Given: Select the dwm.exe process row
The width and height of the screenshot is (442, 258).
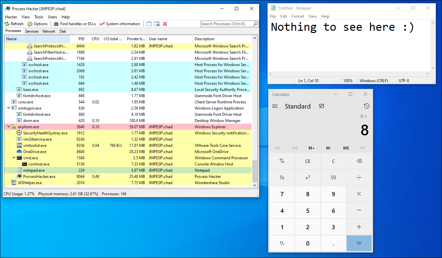Looking at the screenshot, I should 128,121.
